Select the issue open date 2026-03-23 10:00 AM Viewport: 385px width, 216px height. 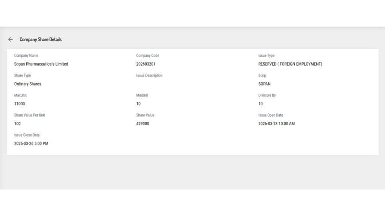pyautogui.click(x=276, y=124)
